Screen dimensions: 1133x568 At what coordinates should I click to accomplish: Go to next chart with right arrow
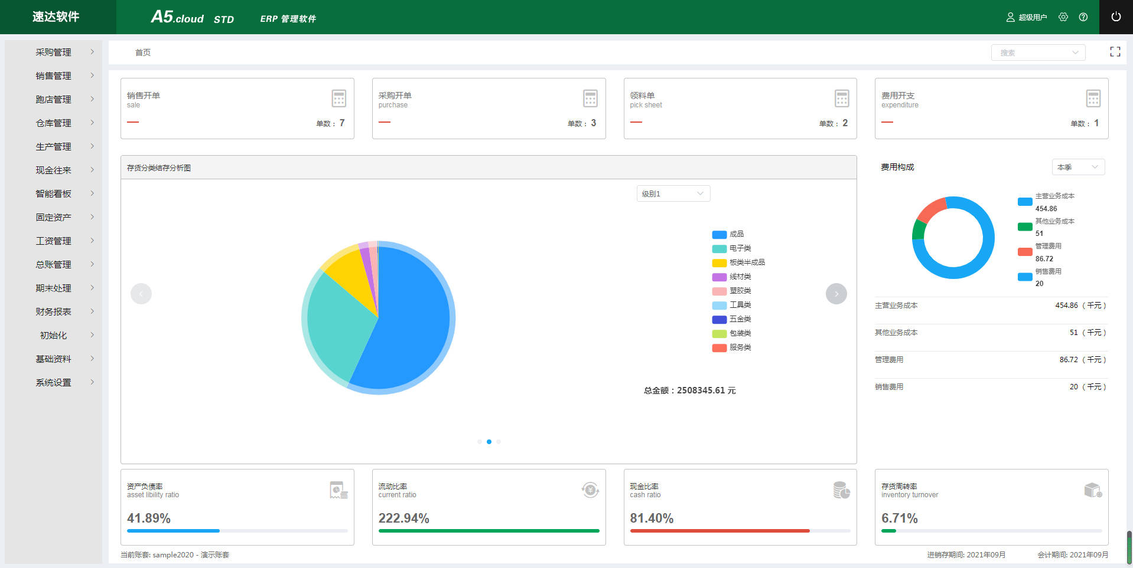[x=836, y=294]
